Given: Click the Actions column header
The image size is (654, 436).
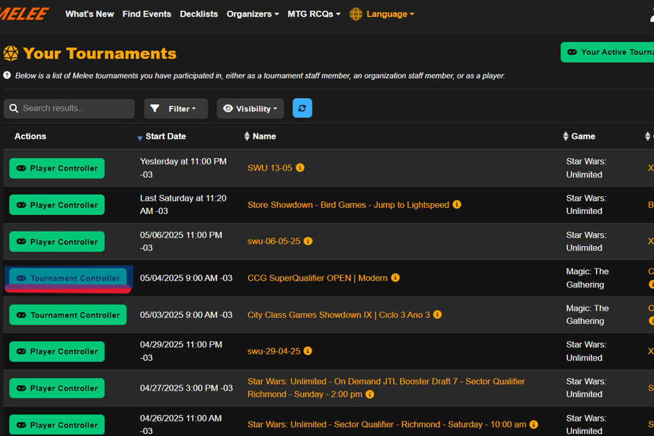Looking at the screenshot, I should [31, 136].
